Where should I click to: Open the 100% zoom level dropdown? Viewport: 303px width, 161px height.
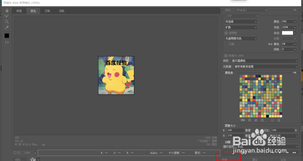coord(35,153)
